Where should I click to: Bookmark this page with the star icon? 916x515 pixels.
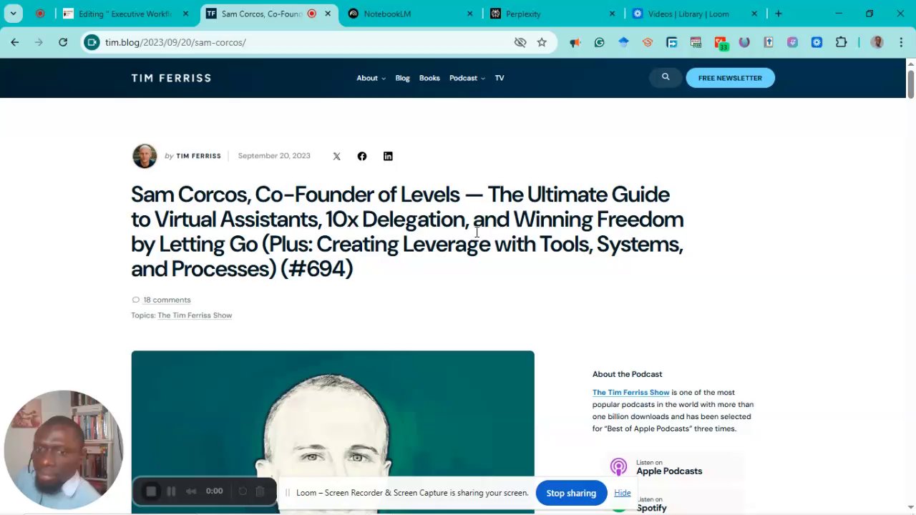coord(542,42)
